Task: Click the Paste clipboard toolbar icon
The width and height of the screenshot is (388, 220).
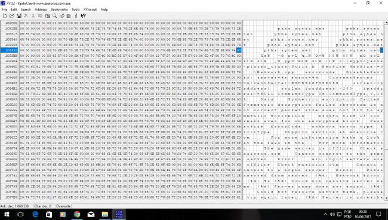Action: pos(48,16)
